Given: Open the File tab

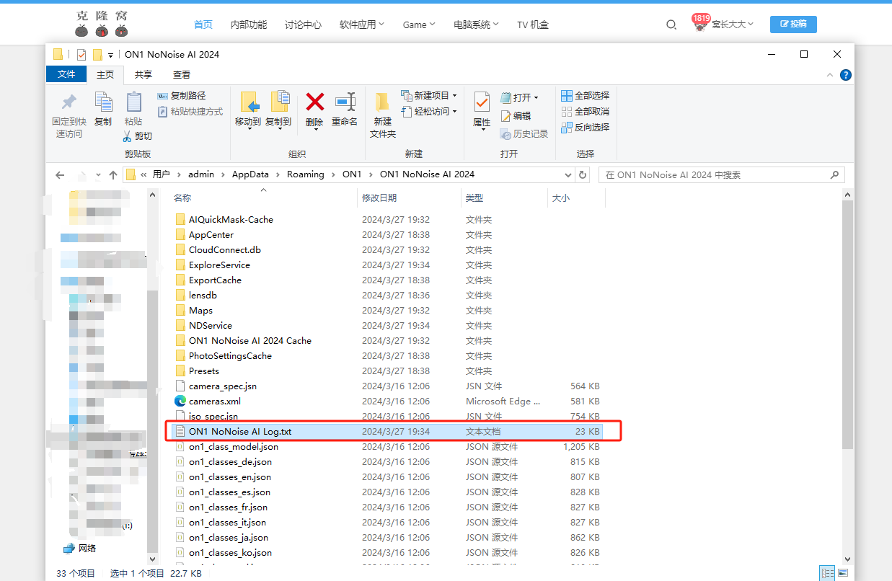Looking at the screenshot, I should 66,74.
